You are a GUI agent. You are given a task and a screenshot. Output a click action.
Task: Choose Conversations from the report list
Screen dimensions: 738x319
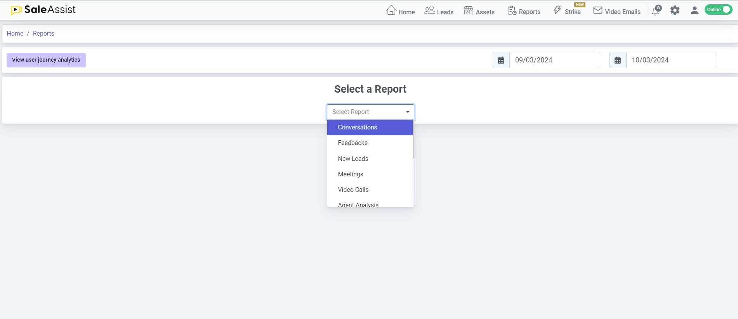coord(358,128)
